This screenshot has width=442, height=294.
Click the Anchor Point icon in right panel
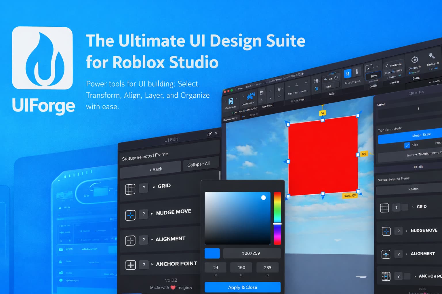(x=386, y=276)
